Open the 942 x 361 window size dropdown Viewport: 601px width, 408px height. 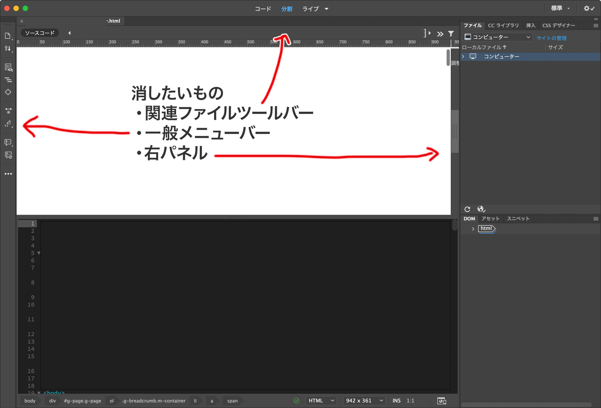[x=364, y=401]
